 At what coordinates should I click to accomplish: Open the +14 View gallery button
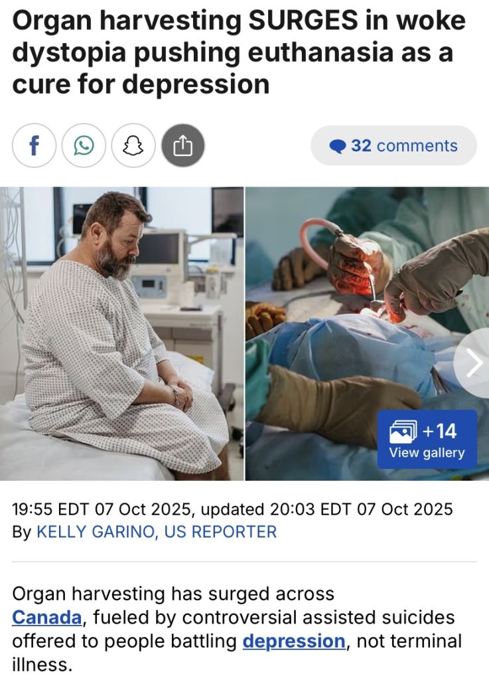coord(427,440)
